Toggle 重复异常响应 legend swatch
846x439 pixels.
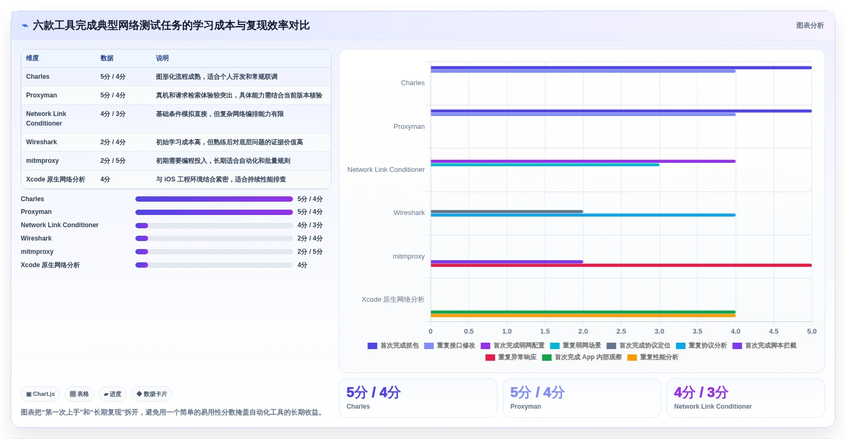coord(490,358)
